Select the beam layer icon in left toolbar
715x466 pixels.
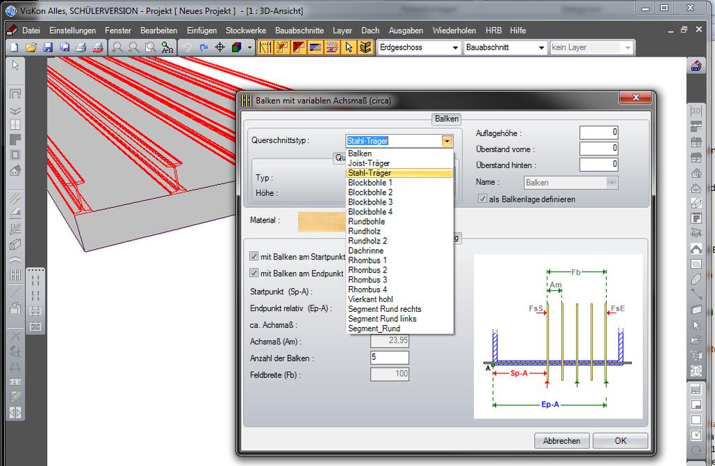click(15, 275)
